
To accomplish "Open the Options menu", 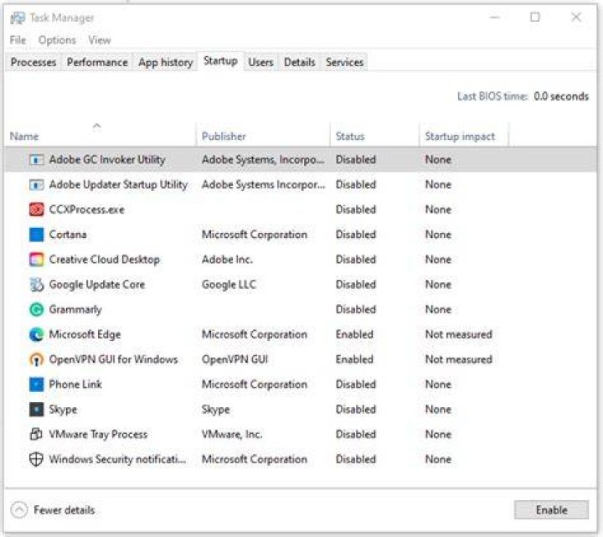I will [57, 40].
